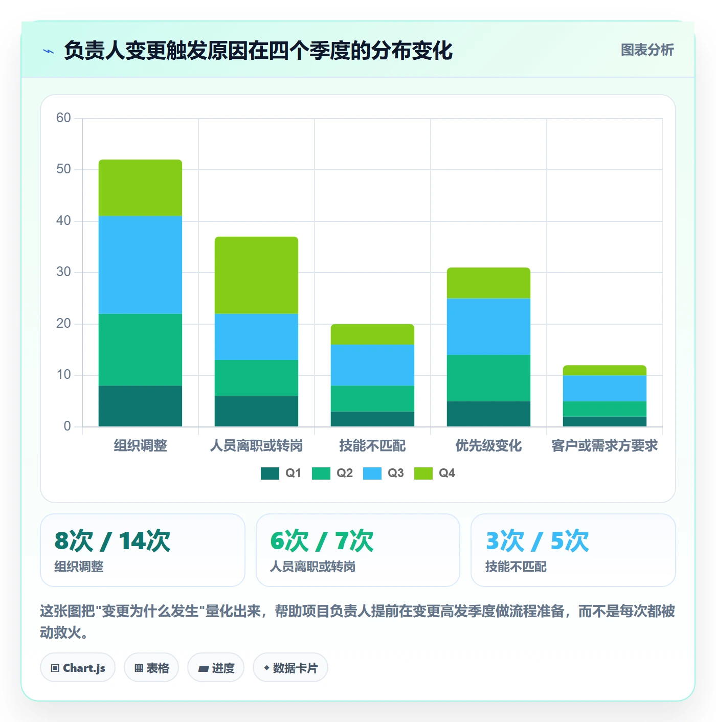Click the Q2 segment of 优先级变化 bar
The width and height of the screenshot is (716, 722).
pos(488,378)
